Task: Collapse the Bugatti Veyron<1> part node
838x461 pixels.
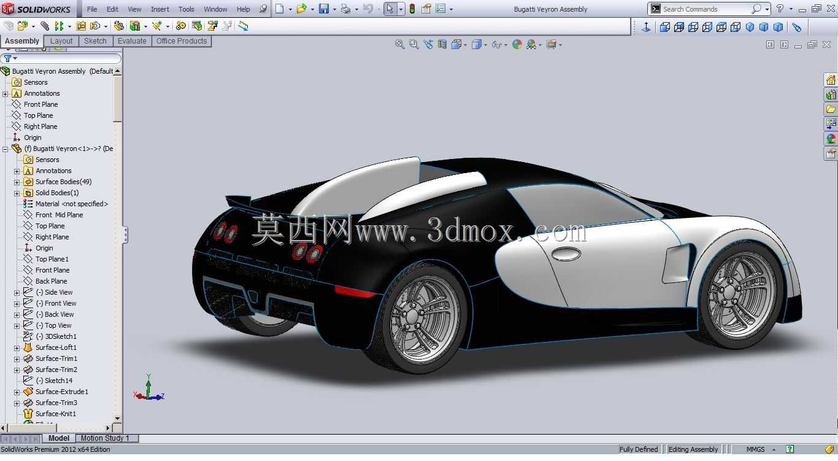Action: tap(6, 149)
